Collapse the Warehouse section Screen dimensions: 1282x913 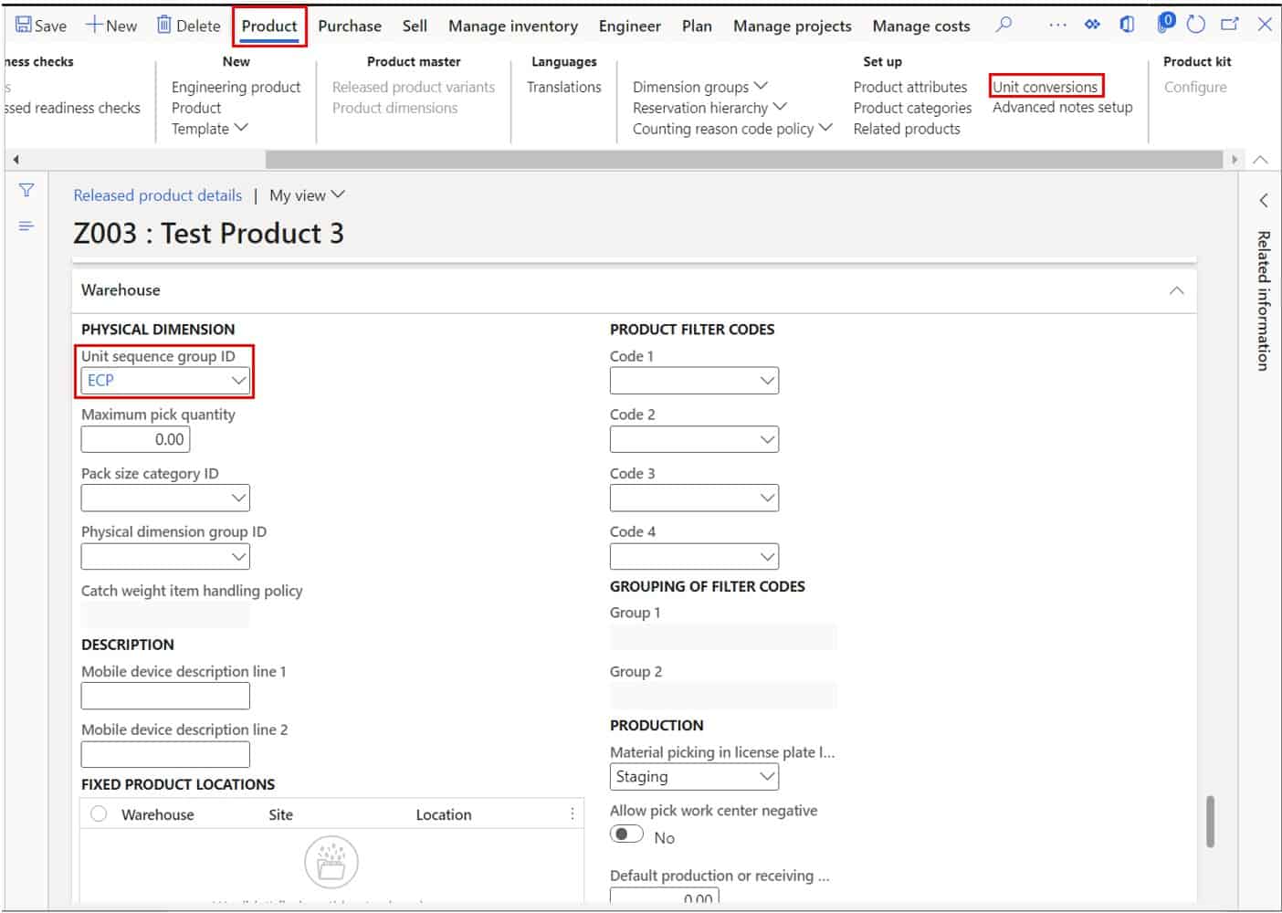click(x=1176, y=289)
